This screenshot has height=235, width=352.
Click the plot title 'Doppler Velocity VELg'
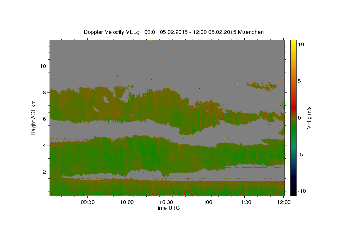tap(112, 32)
